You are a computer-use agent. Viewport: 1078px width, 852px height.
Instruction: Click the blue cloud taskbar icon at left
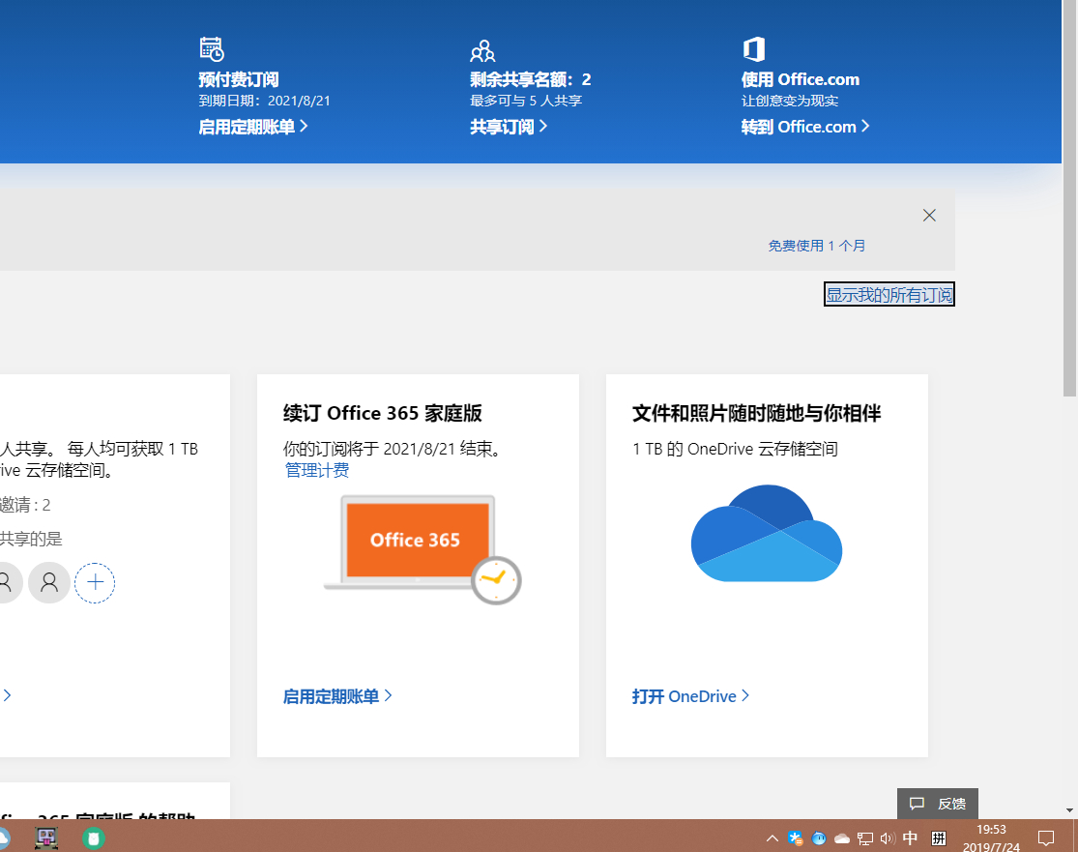[5, 838]
